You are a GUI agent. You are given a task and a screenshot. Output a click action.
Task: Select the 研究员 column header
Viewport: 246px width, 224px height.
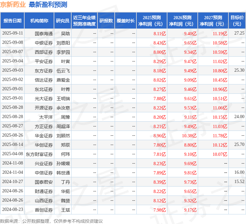click(x=63, y=20)
